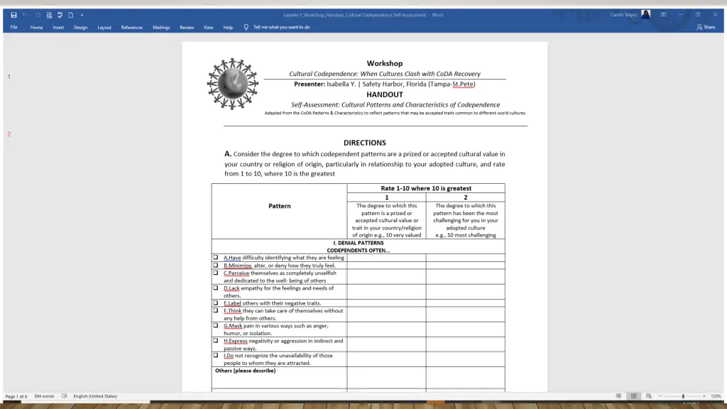This screenshot has height=409, width=727.
Task: Open Carole Talgoy account profile picture
Action: (645, 14)
